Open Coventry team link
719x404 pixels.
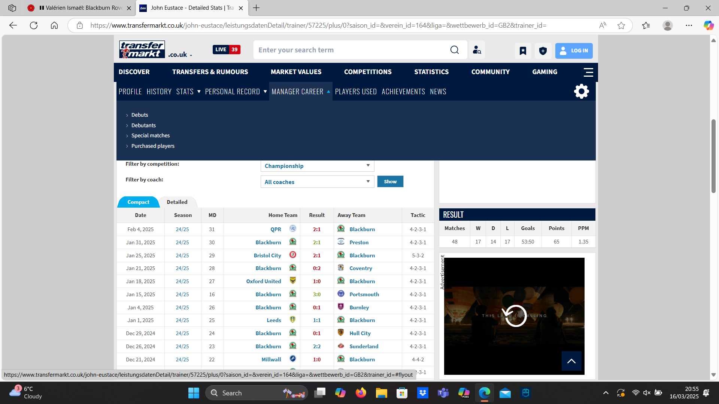tap(361, 268)
